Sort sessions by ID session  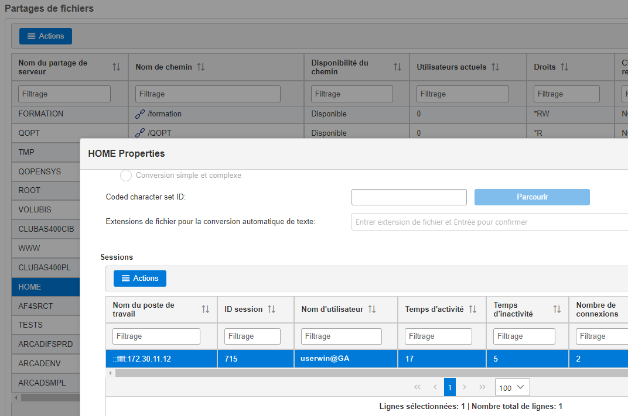pos(272,309)
